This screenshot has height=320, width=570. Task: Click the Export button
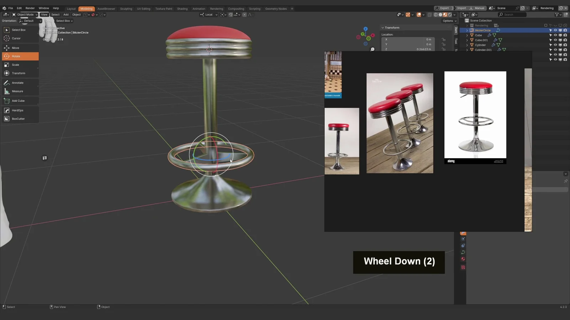click(444, 8)
